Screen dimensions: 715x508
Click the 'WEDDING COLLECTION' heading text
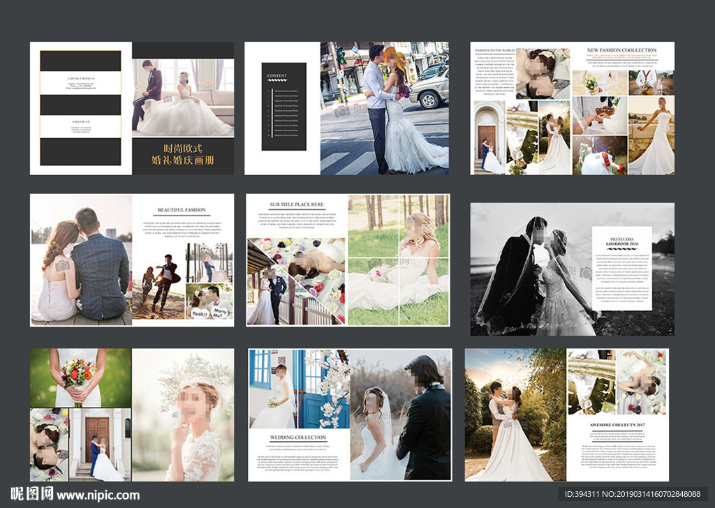pyautogui.click(x=298, y=438)
